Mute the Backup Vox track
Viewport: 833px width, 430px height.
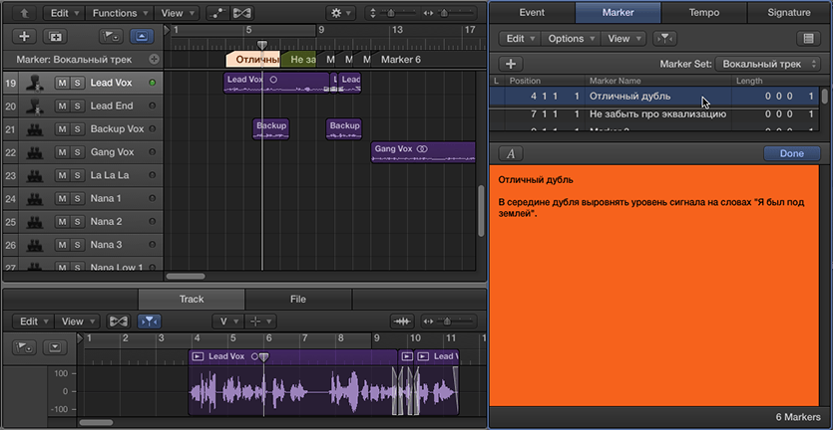(62, 128)
